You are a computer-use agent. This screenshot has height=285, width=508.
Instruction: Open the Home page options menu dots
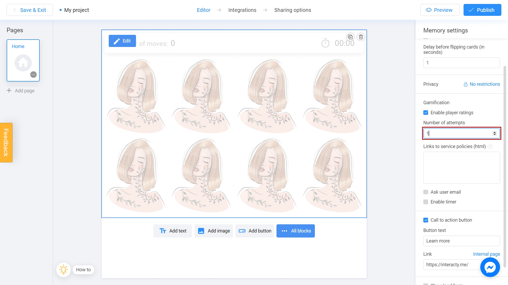click(x=33, y=75)
